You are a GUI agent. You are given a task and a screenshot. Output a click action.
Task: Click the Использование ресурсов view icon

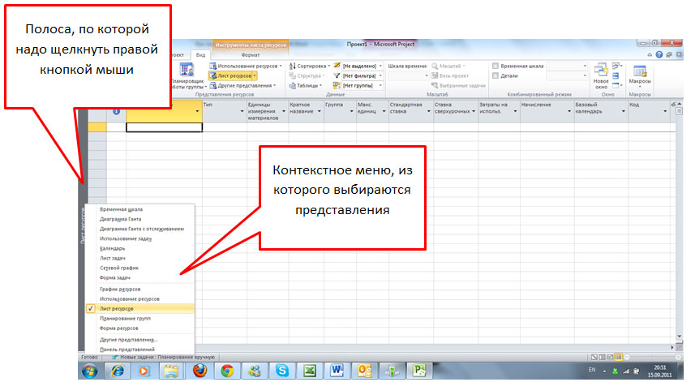pyautogui.click(x=212, y=66)
